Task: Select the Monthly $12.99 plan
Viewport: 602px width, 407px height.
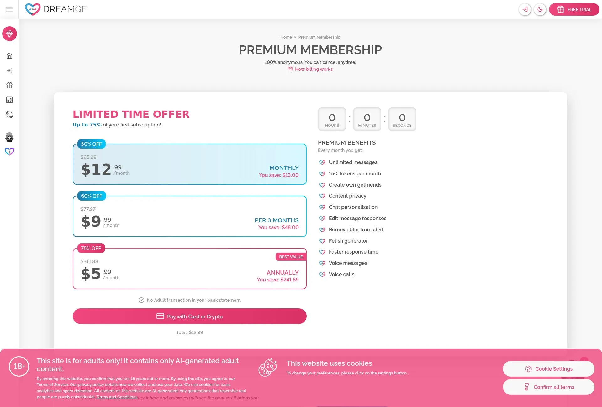Action: [x=189, y=164]
